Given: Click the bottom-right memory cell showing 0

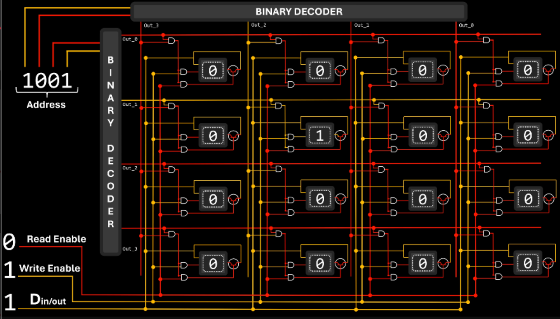Looking at the screenshot, I should [527, 264].
